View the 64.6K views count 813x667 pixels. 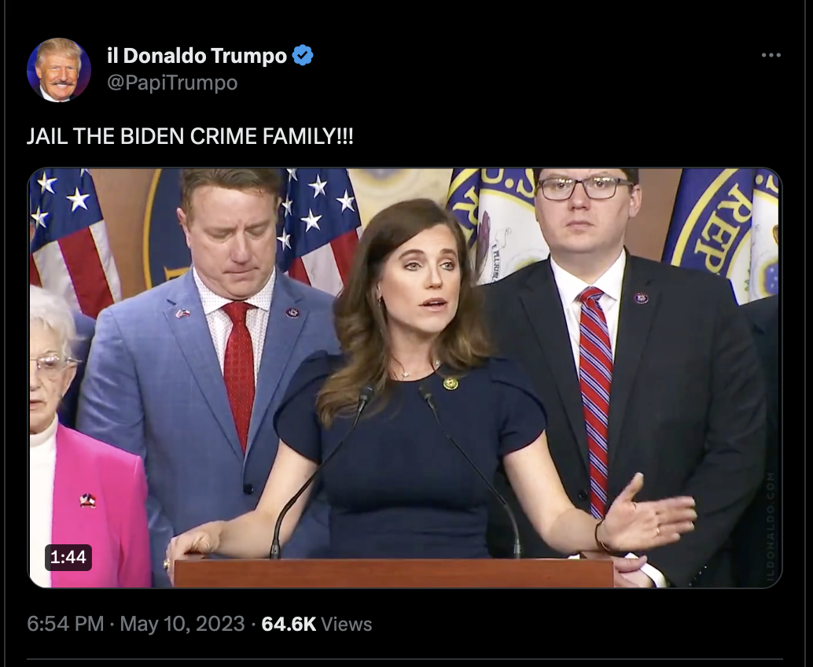[x=289, y=624]
